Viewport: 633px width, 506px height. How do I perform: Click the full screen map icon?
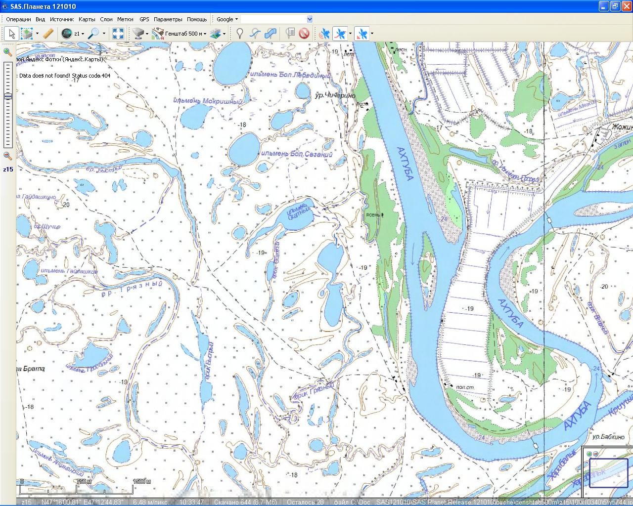tap(118, 34)
